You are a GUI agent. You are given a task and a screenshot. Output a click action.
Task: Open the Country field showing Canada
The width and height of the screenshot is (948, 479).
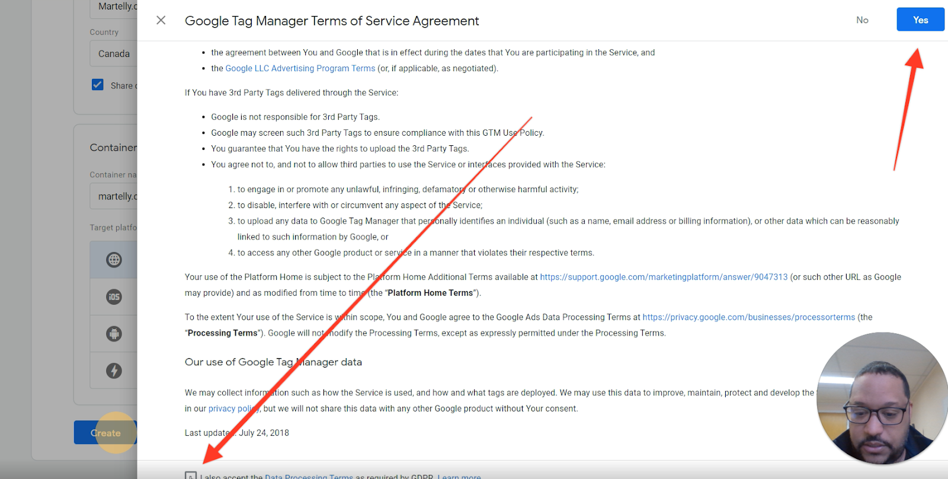click(114, 53)
